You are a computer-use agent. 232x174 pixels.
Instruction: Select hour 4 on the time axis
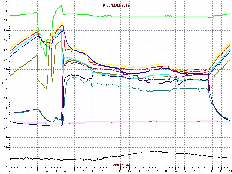click(47, 171)
